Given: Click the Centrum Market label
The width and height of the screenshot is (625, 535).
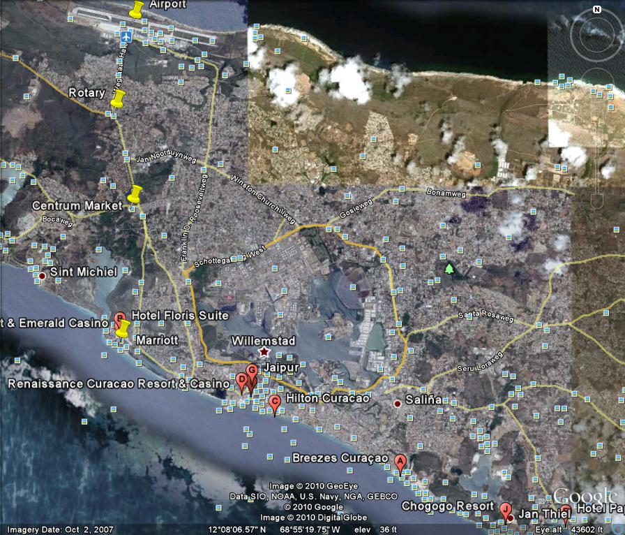Looking at the screenshot, I should pyautogui.click(x=77, y=205).
